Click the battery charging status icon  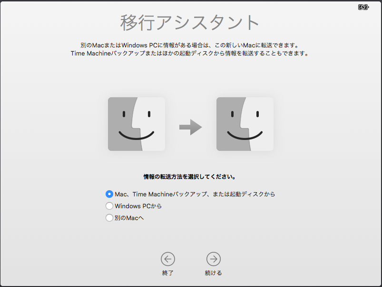tap(363, 7)
